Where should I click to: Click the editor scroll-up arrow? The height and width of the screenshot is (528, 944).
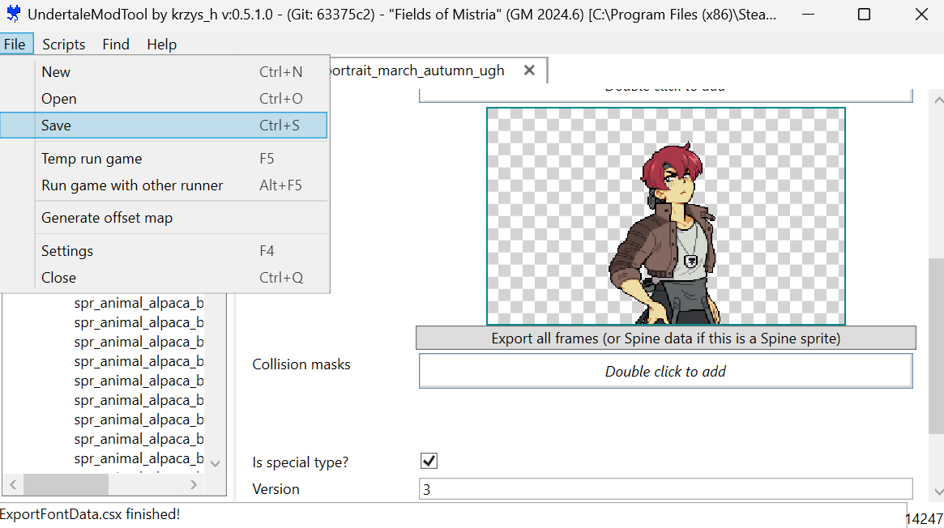click(x=938, y=100)
